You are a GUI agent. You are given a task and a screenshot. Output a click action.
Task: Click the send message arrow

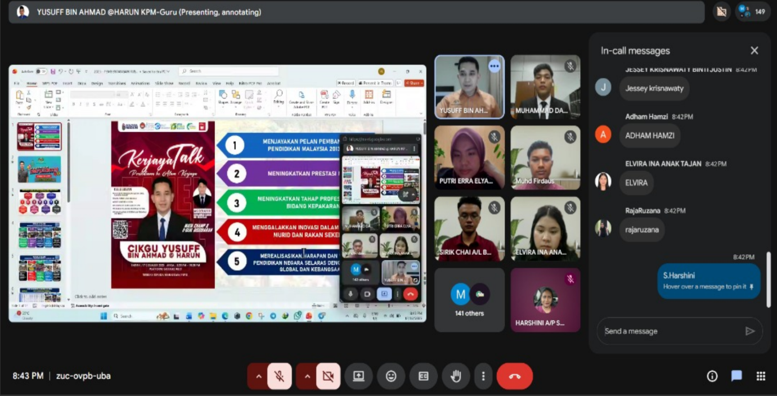point(749,331)
